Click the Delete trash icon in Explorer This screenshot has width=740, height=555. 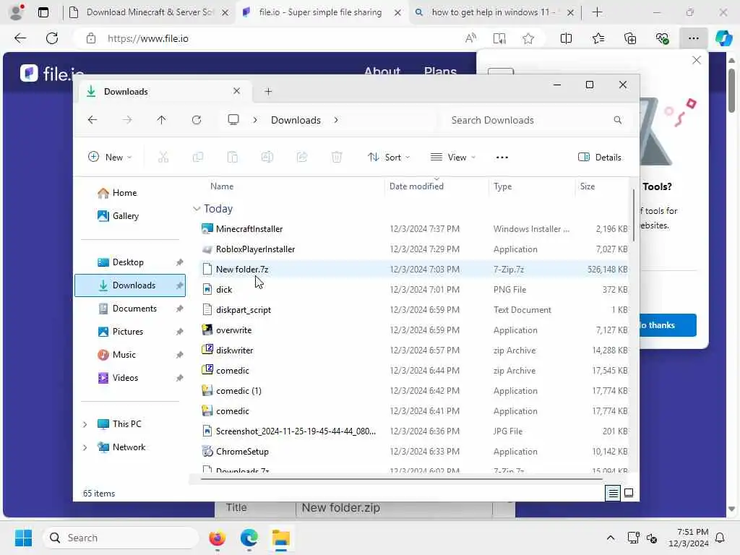(x=337, y=157)
